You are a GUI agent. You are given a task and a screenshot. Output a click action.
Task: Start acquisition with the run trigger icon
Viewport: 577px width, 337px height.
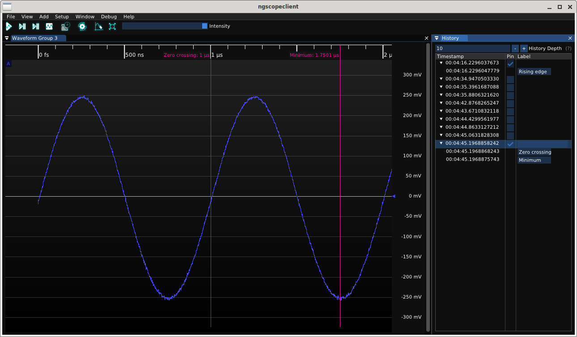pyautogui.click(x=9, y=26)
